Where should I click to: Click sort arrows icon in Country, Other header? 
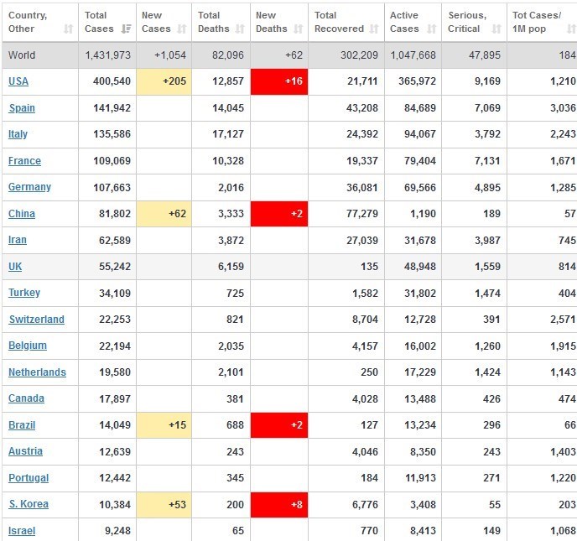(x=68, y=29)
